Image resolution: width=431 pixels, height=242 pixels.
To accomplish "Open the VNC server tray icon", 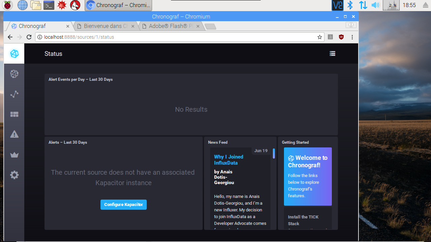I will [338, 5].
